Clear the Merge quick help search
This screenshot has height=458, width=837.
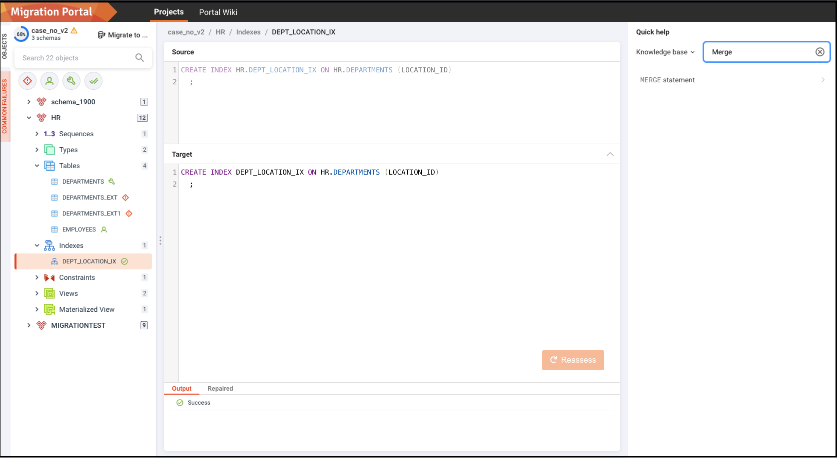click(x=820, y=52)
